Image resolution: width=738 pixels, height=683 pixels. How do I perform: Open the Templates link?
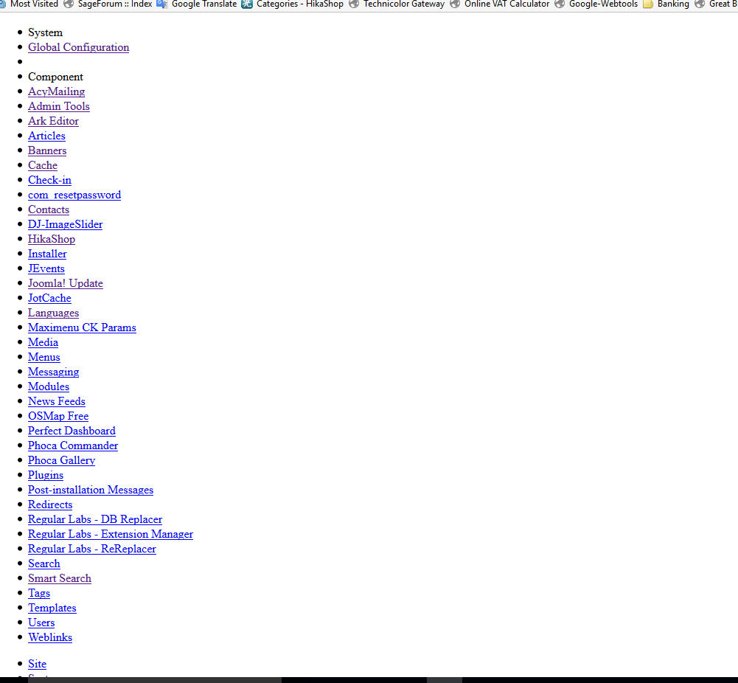[x=52, y=608]
